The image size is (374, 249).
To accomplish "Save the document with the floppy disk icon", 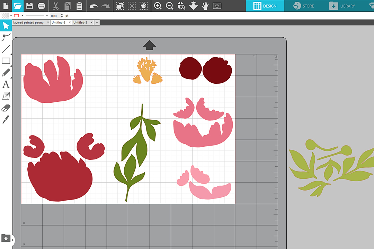I will click(x=29, y=6).
